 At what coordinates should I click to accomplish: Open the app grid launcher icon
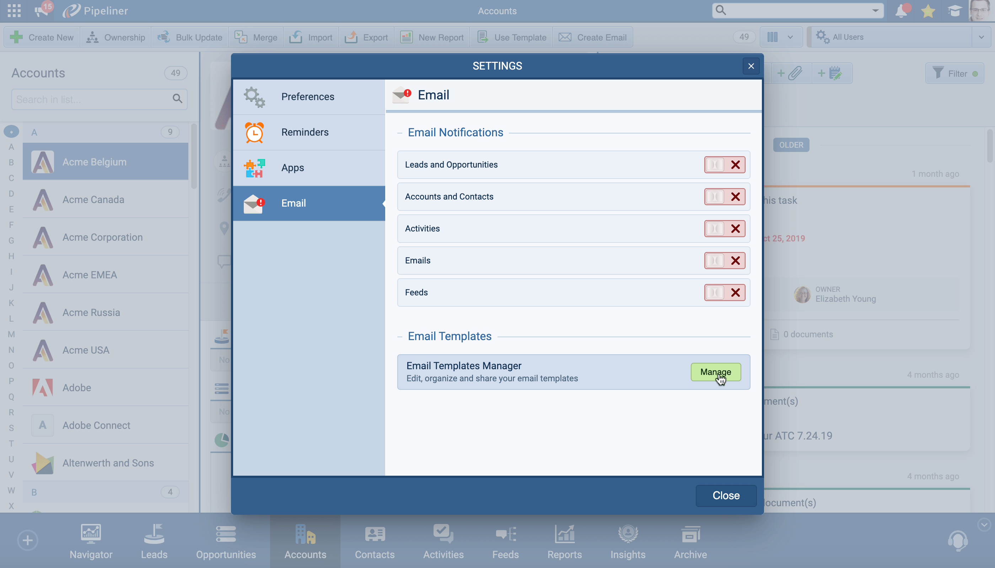(14, 11)
